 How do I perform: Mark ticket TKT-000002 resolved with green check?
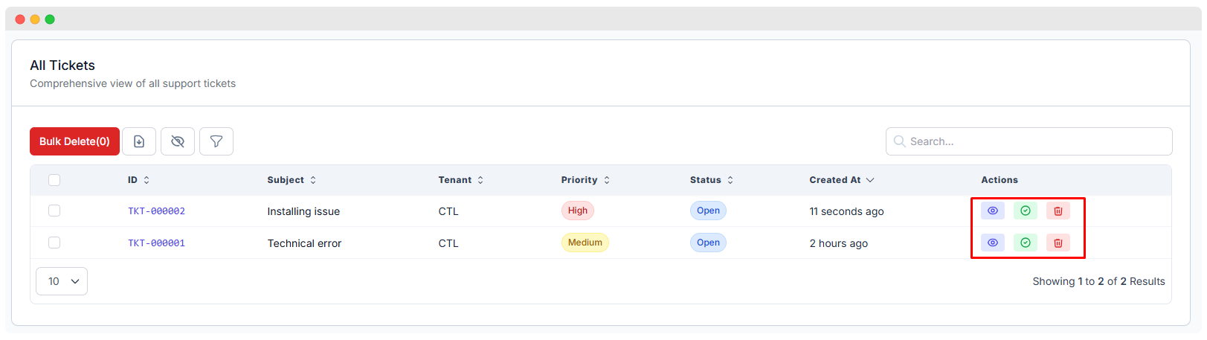coord(1025,211)
